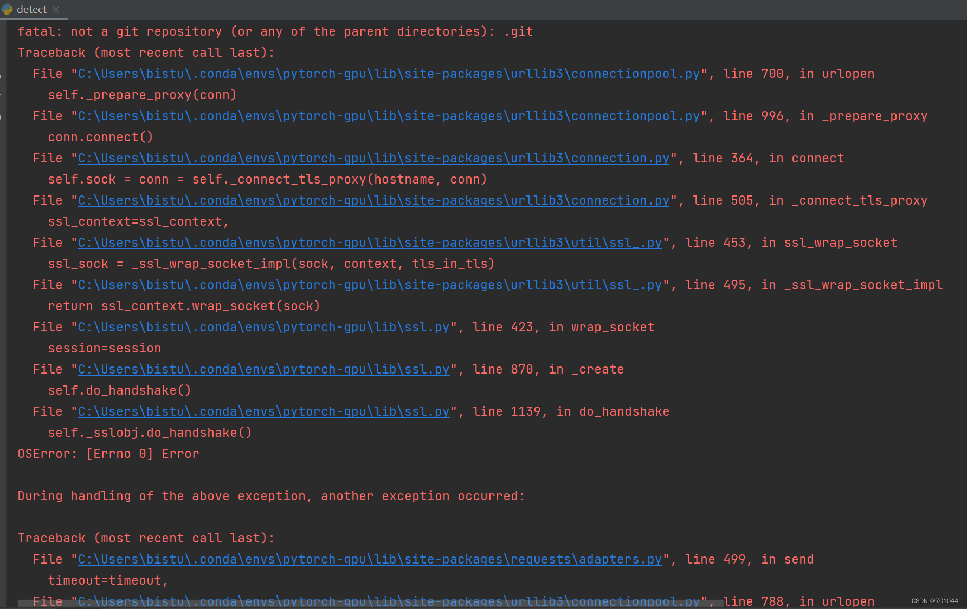
Task: Click the horizontal scrollbar at console bottom
Action: (x=371, y=603)
